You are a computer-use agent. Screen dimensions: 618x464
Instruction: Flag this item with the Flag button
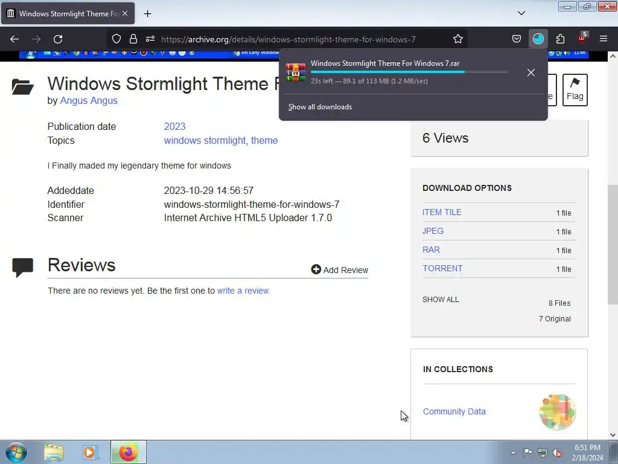click(x=575, y=89)
